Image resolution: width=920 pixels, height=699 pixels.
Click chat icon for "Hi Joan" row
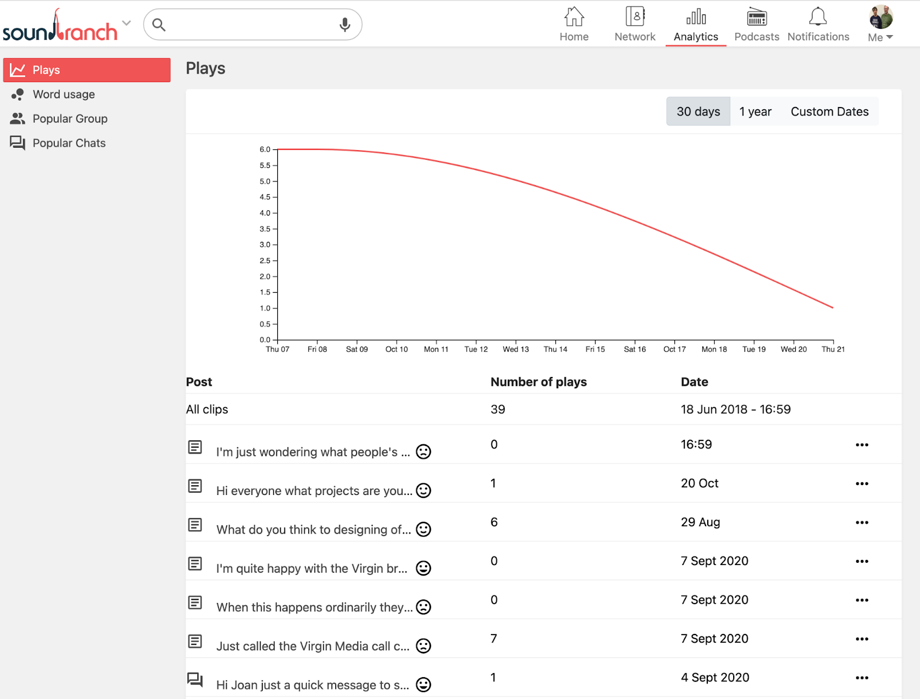[195, 680]
